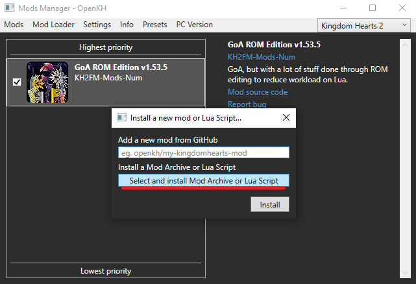Open the Presets menu
The width and height of the screenshot is (416, 284).
coord(154,25)
